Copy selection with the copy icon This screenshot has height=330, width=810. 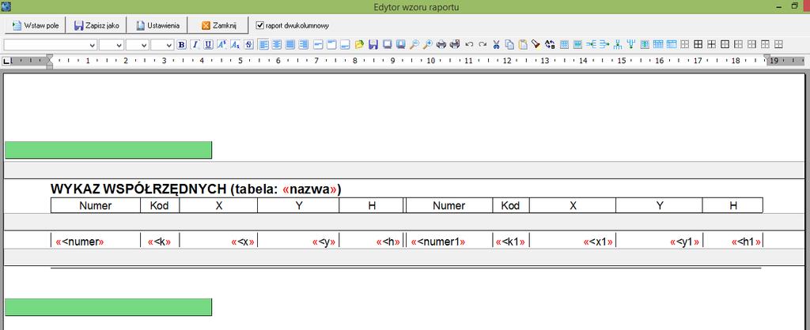pos(509,44)
